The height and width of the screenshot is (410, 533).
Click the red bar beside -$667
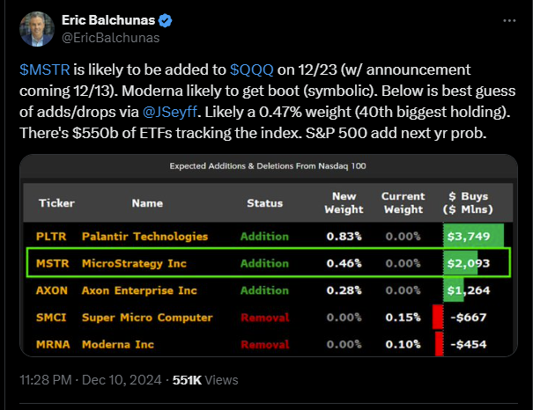tap(437, 317)
